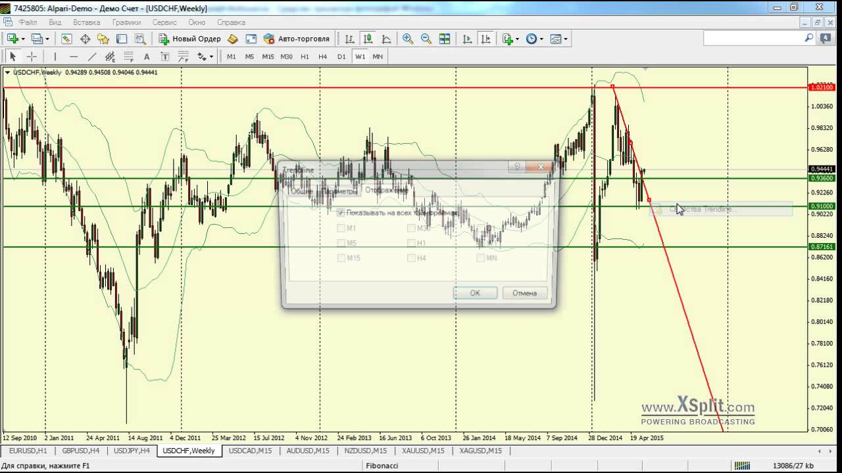Click the New Chart icon
Image resolution: width=842 pixels, height=473 pixels.
(12, 39)
